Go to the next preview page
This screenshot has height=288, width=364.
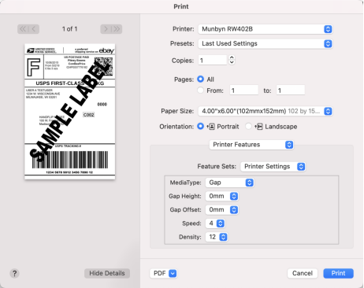(106, 29)
